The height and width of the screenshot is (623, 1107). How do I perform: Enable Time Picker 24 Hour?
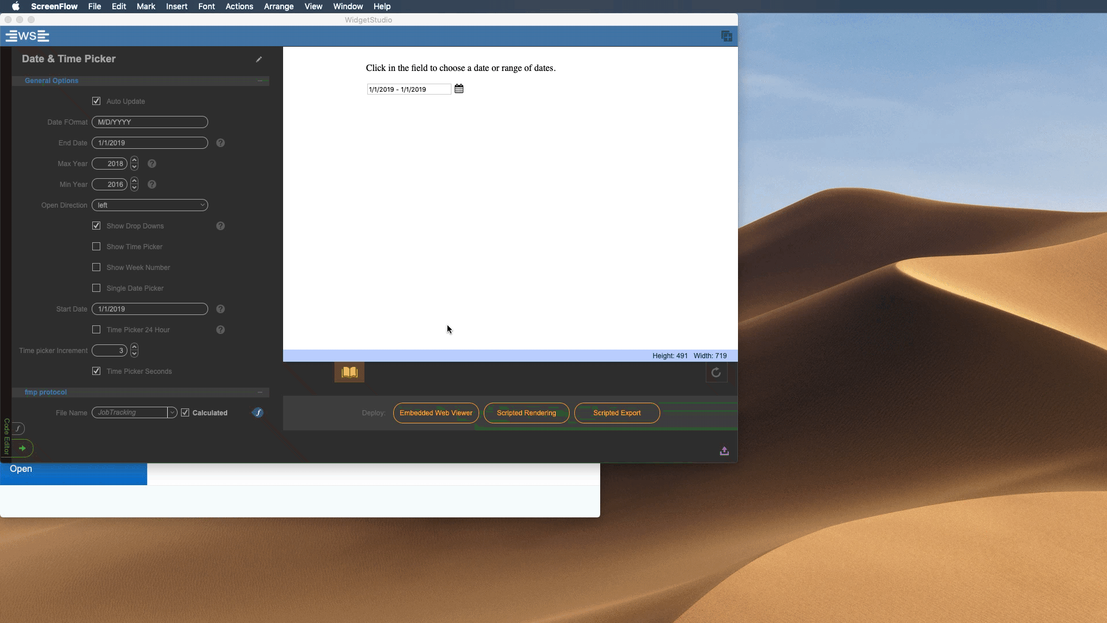pyautogui.click(x=96, y=329)
